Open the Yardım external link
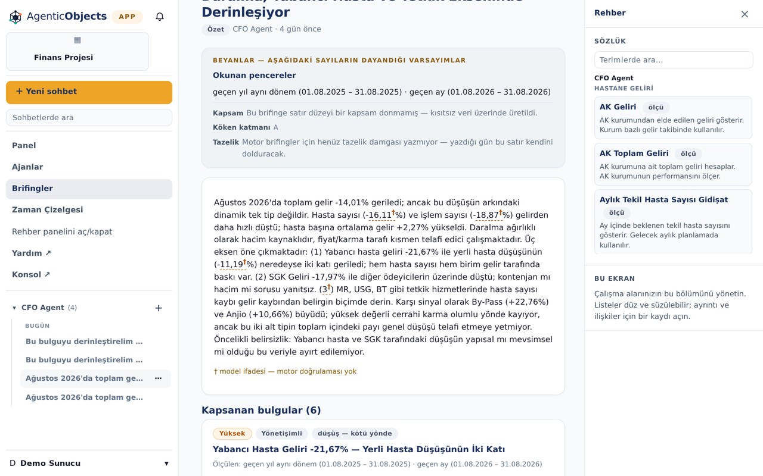 point(89,253)
